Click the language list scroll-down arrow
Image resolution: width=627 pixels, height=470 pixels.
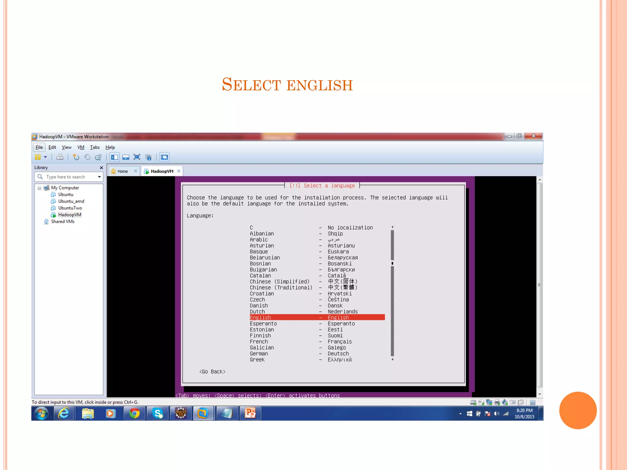point(392,359)
